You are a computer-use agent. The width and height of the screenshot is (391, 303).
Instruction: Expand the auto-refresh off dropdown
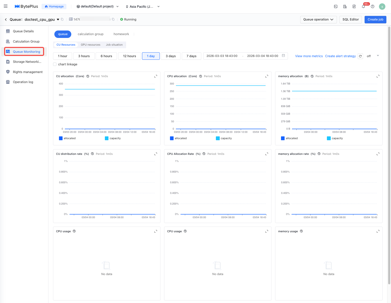click(x=378, y=56)
